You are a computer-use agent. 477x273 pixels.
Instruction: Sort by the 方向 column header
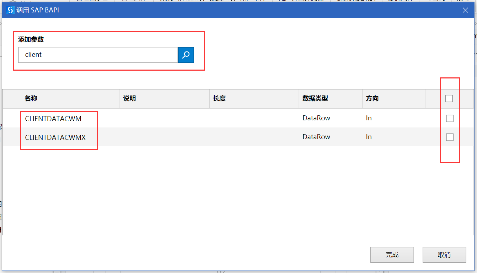click(x=372, y=98)
